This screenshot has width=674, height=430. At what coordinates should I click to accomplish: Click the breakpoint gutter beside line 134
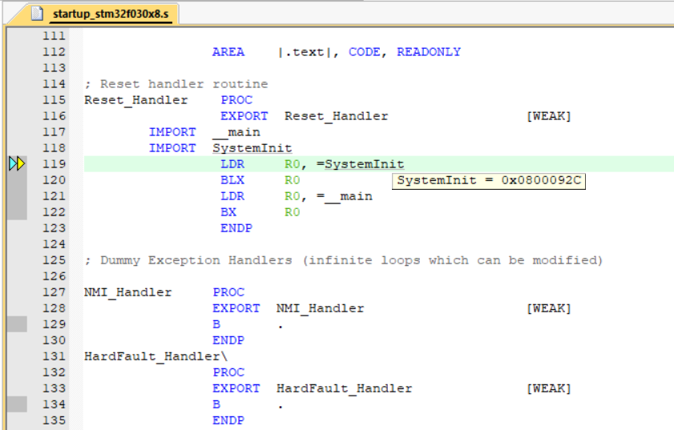17,404
